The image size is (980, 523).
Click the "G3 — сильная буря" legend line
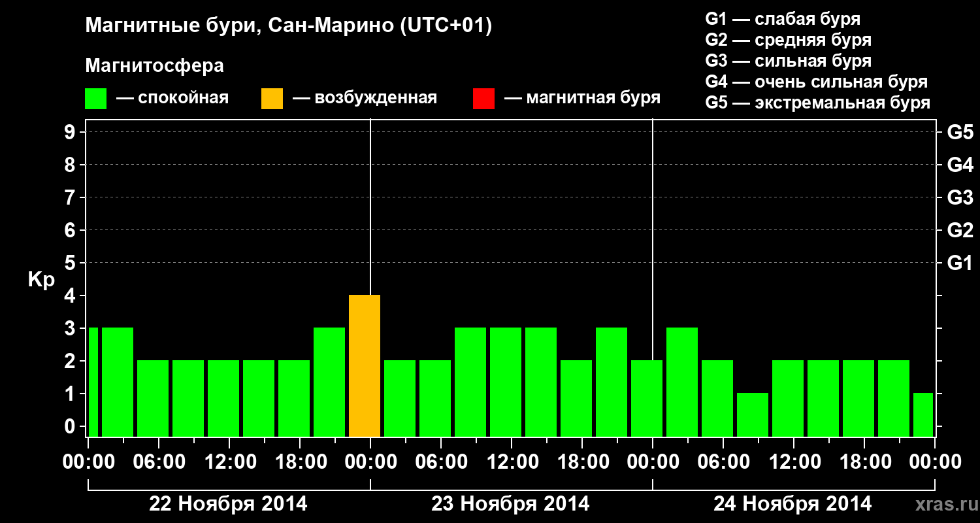789,61
